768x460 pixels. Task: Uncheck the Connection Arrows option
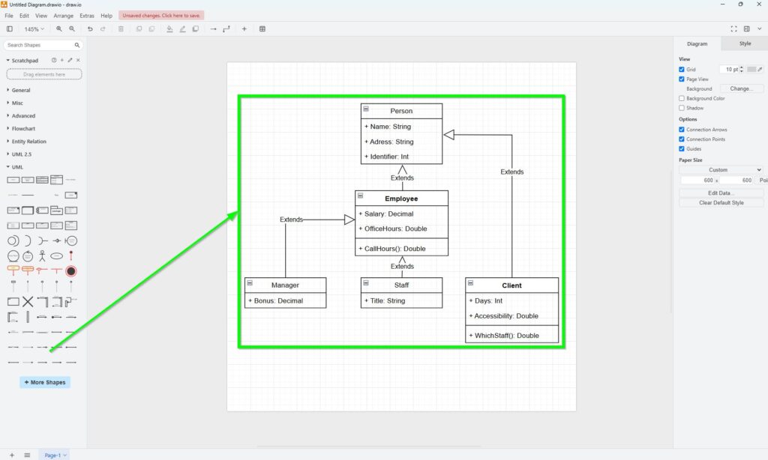[x=682, y=130]
